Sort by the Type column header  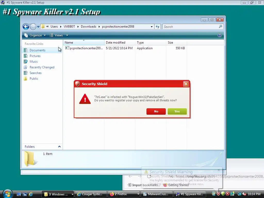(x=151, y=43)
